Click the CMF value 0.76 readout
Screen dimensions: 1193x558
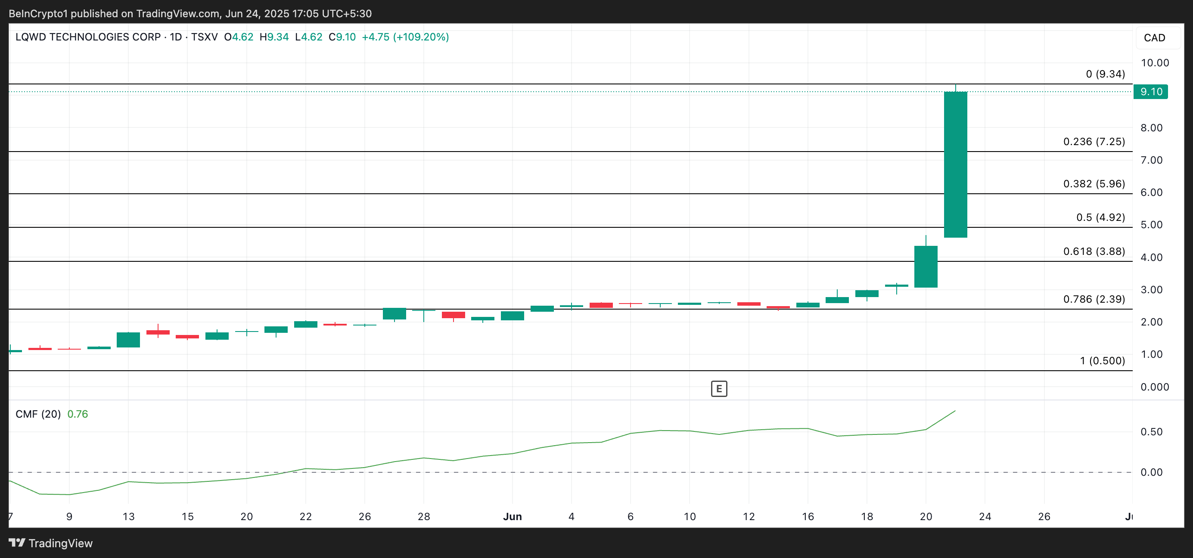(78, 414)
